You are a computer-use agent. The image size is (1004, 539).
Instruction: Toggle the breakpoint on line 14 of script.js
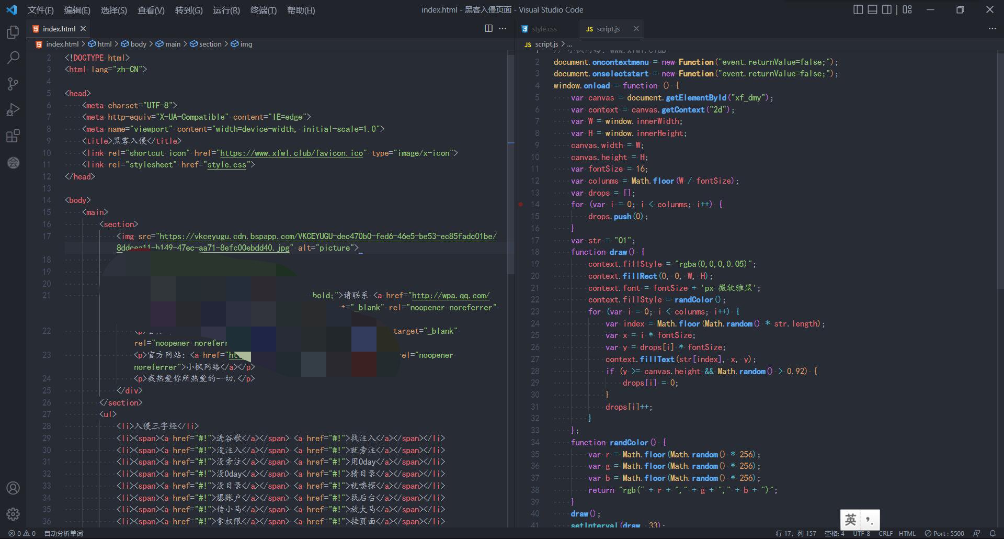tap(521, 205)
